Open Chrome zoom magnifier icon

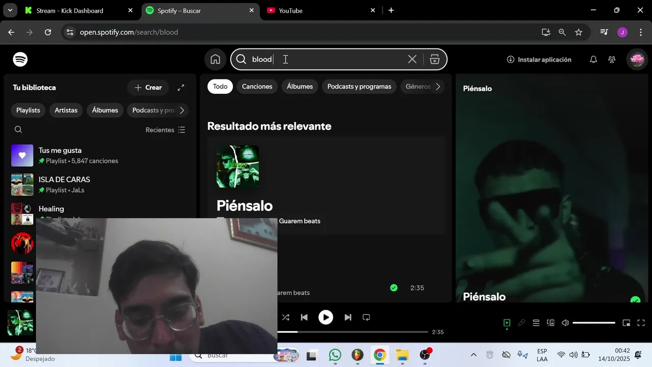pos(562,32)
